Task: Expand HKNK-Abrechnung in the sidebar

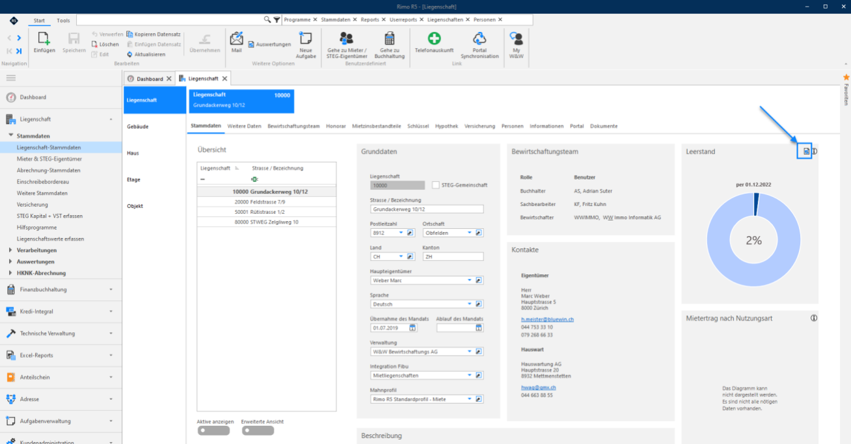Action: click(10, 273)
